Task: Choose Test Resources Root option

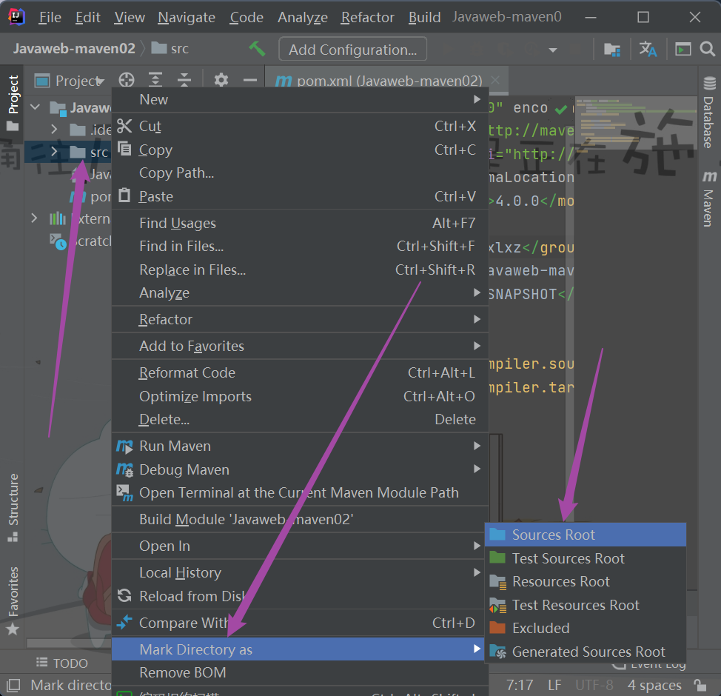Action: [586, 605]
